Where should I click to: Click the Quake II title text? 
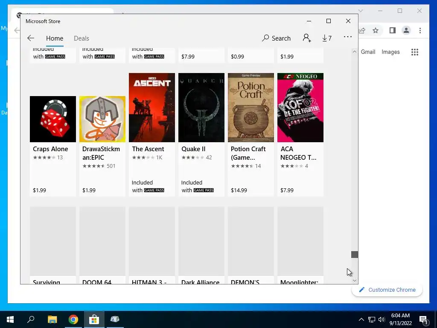(193, 149)
